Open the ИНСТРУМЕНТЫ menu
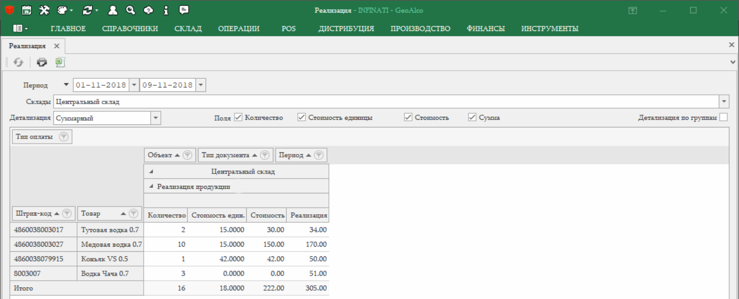This screenshot has width=739, height=299. 550,28
